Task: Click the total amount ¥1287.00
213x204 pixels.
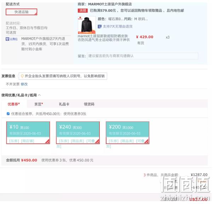Action: tap(199, 175)
